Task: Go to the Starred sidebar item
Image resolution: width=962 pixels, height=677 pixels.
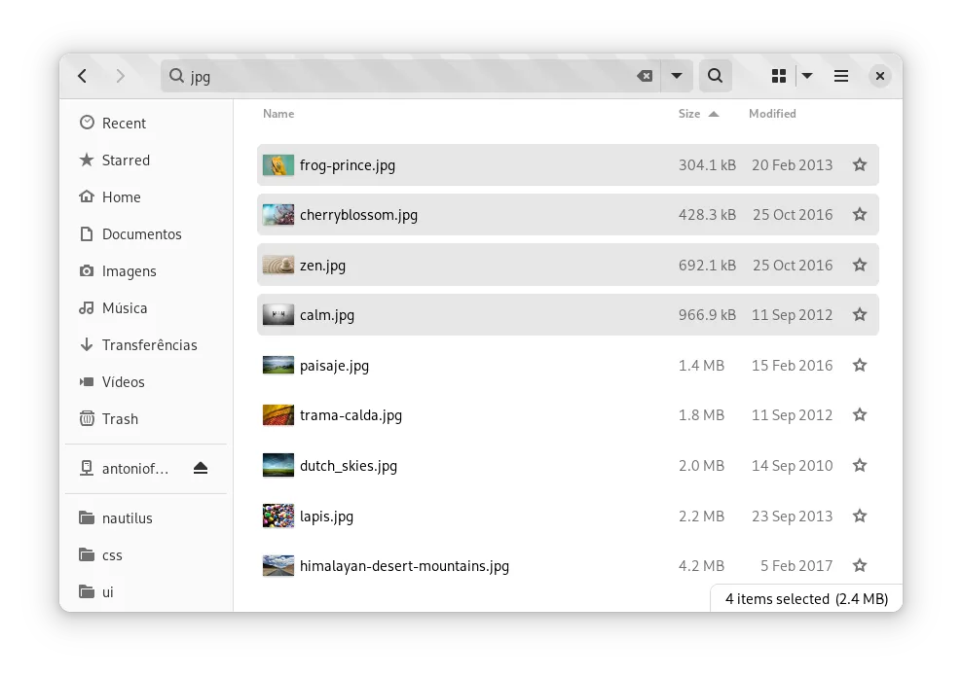Action: tap(126, 160)
